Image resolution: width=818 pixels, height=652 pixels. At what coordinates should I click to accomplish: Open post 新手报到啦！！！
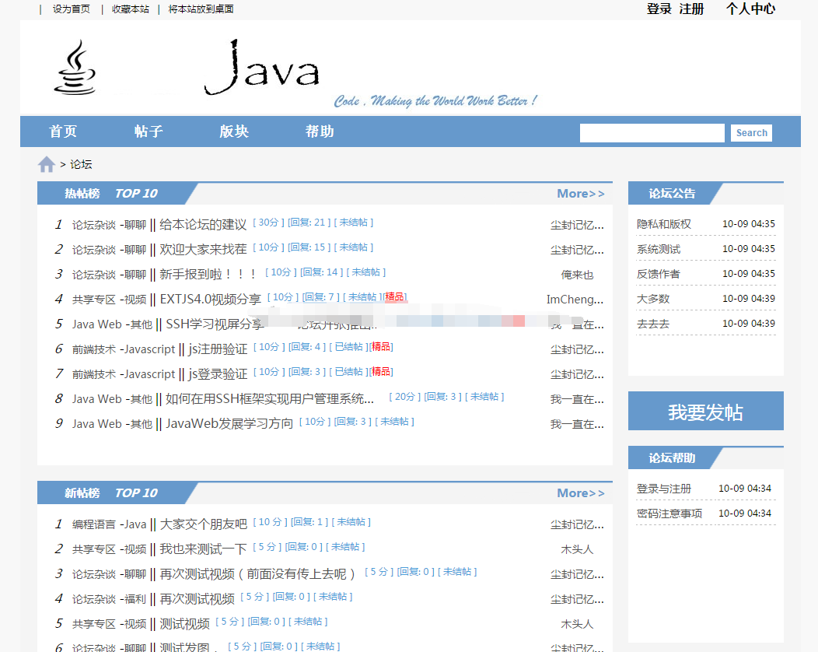point(209,275)
